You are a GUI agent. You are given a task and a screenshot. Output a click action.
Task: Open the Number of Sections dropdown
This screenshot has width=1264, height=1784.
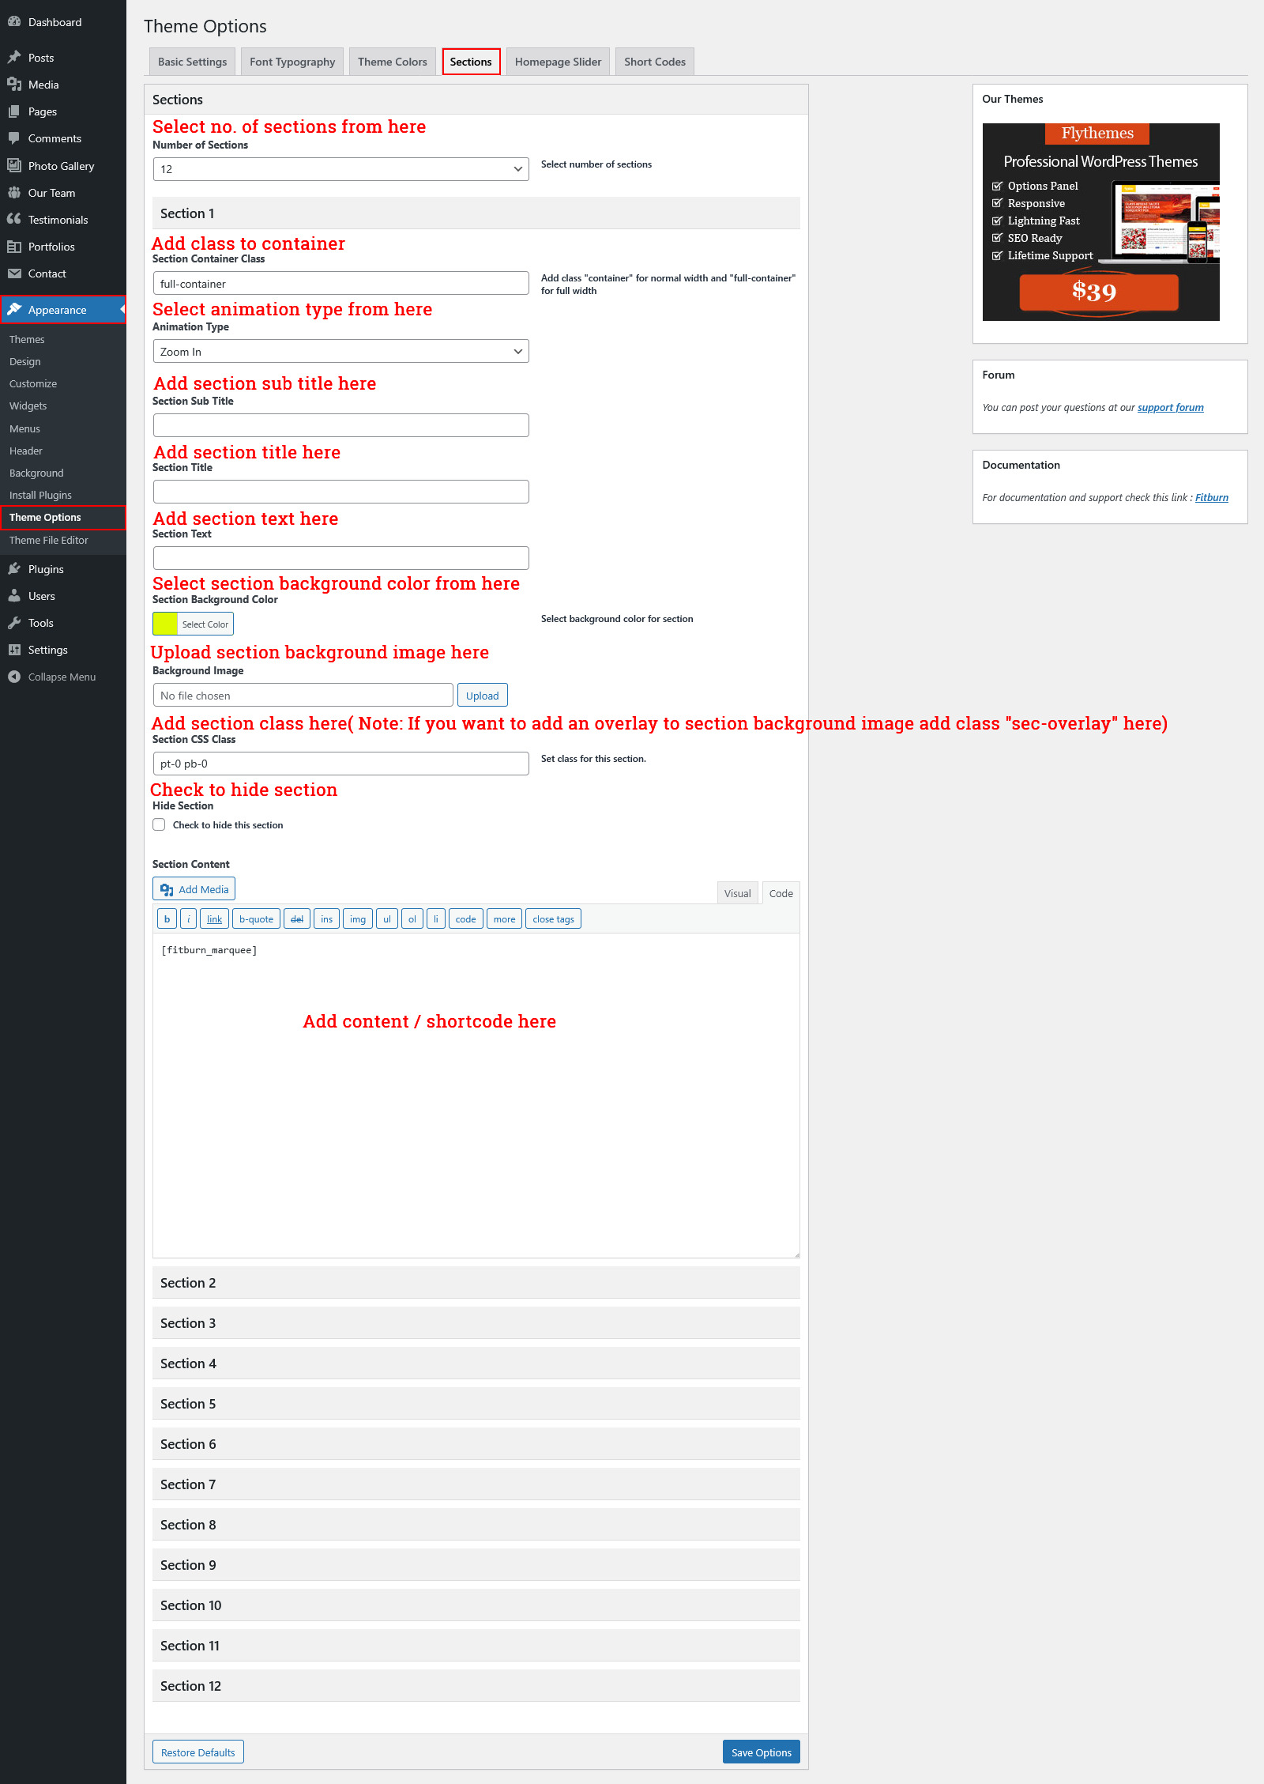[341, 169]
